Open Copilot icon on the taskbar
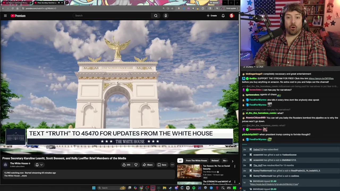The height and width of the screenshot is (191, 340). click(x=135, y=188)
